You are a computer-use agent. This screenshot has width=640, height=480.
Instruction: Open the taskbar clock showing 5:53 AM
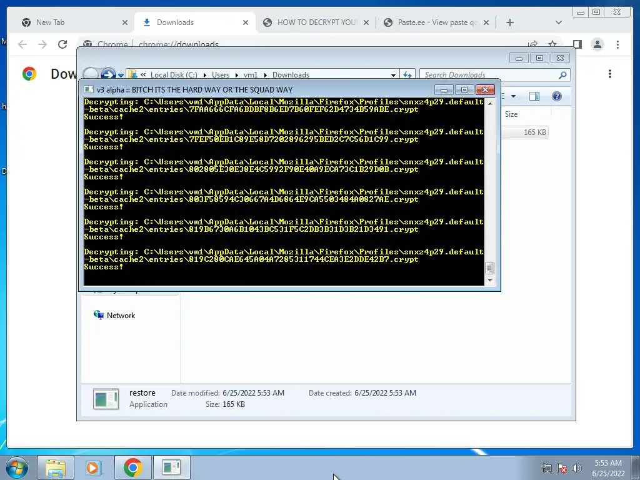(x=608, y=468)
